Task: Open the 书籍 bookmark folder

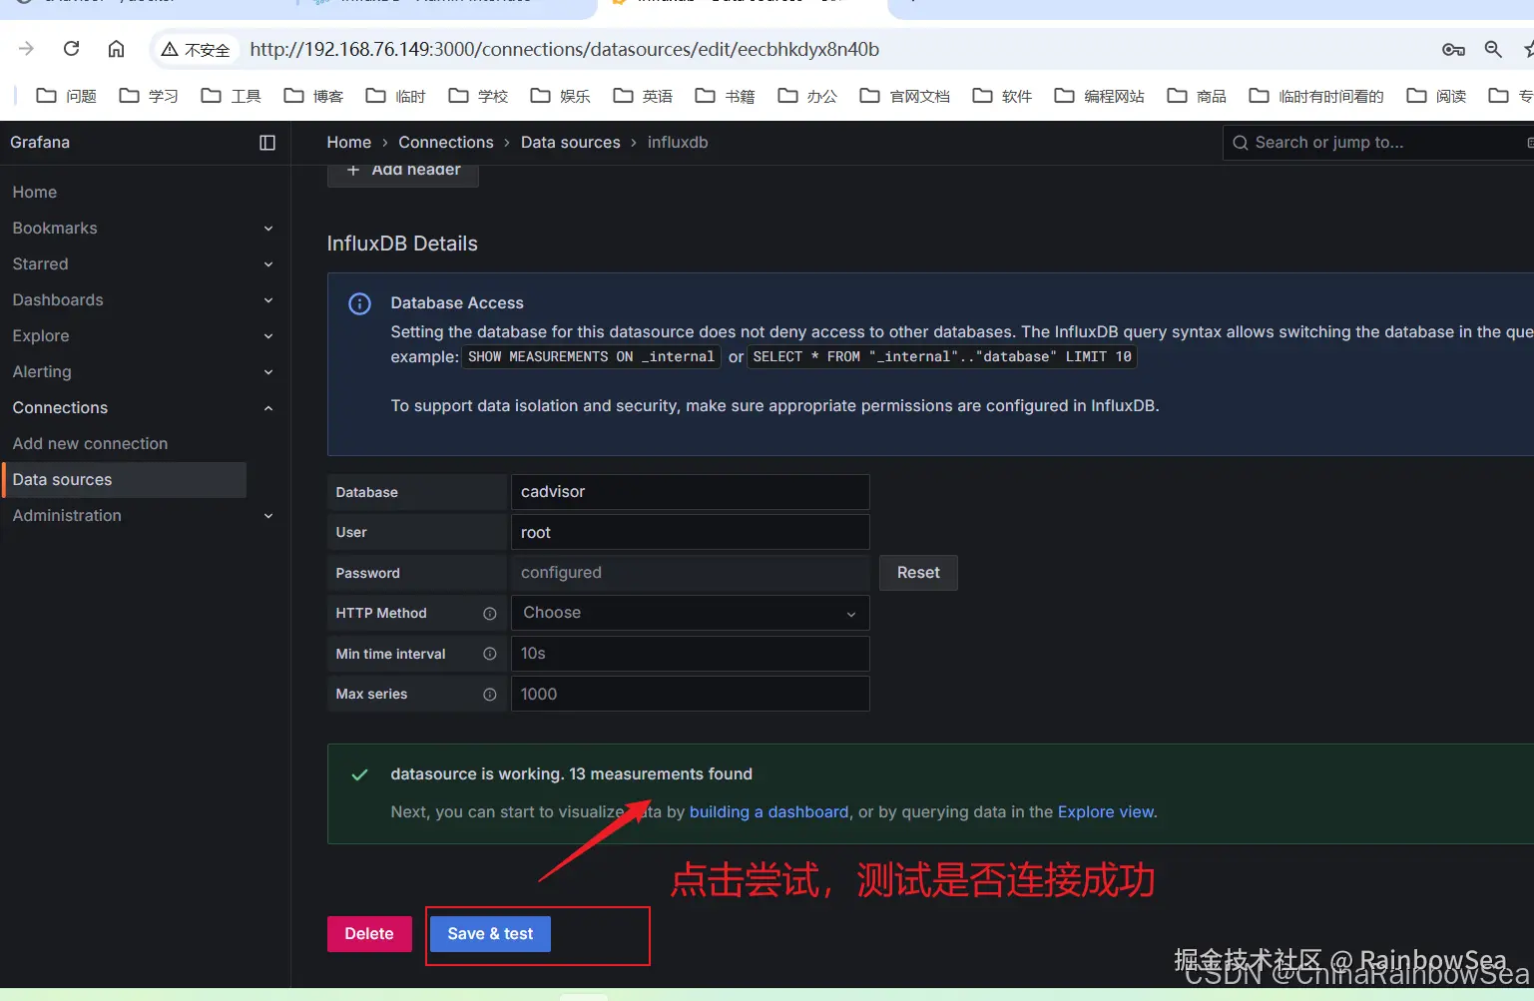Action: pos(726,96)
